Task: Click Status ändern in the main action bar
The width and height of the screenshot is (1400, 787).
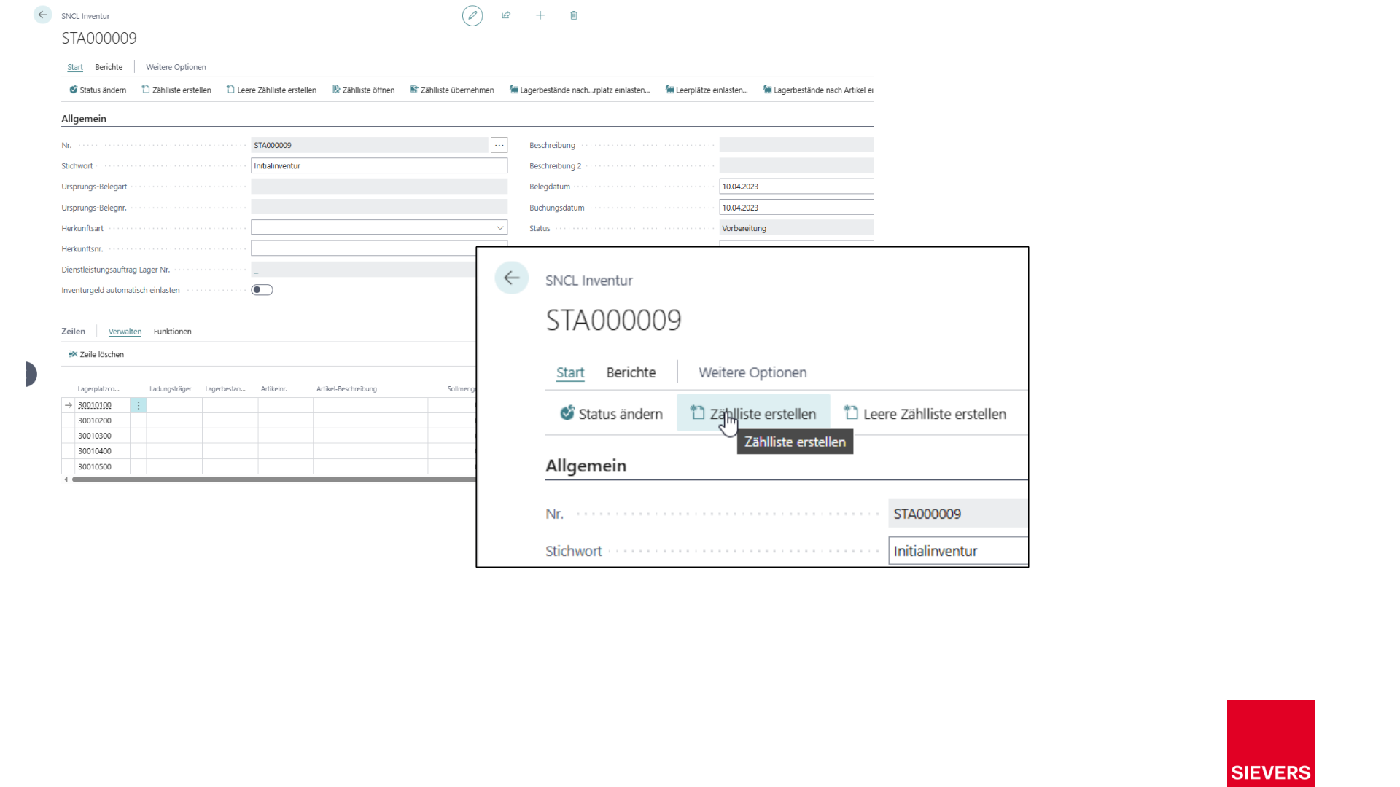Action: pos(98,90)
